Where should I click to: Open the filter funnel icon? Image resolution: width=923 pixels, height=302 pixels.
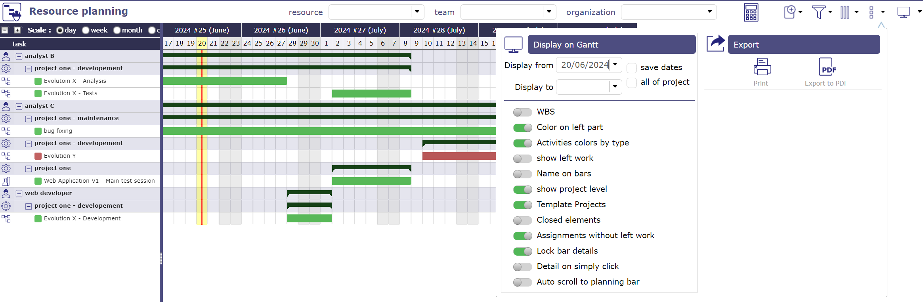pyautogui.click(x=818, y=12)
